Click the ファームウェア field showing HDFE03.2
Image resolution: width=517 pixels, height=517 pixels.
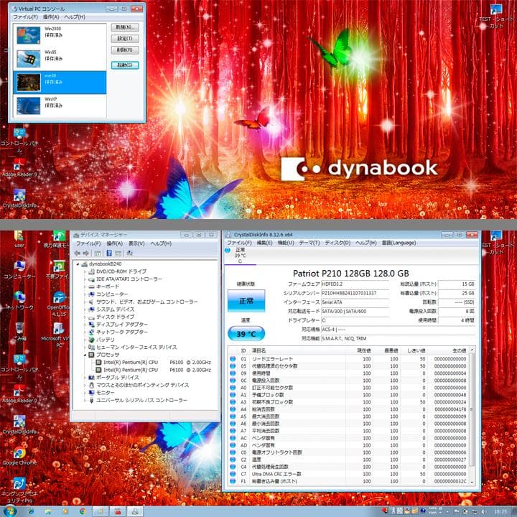tap(355, 284)
